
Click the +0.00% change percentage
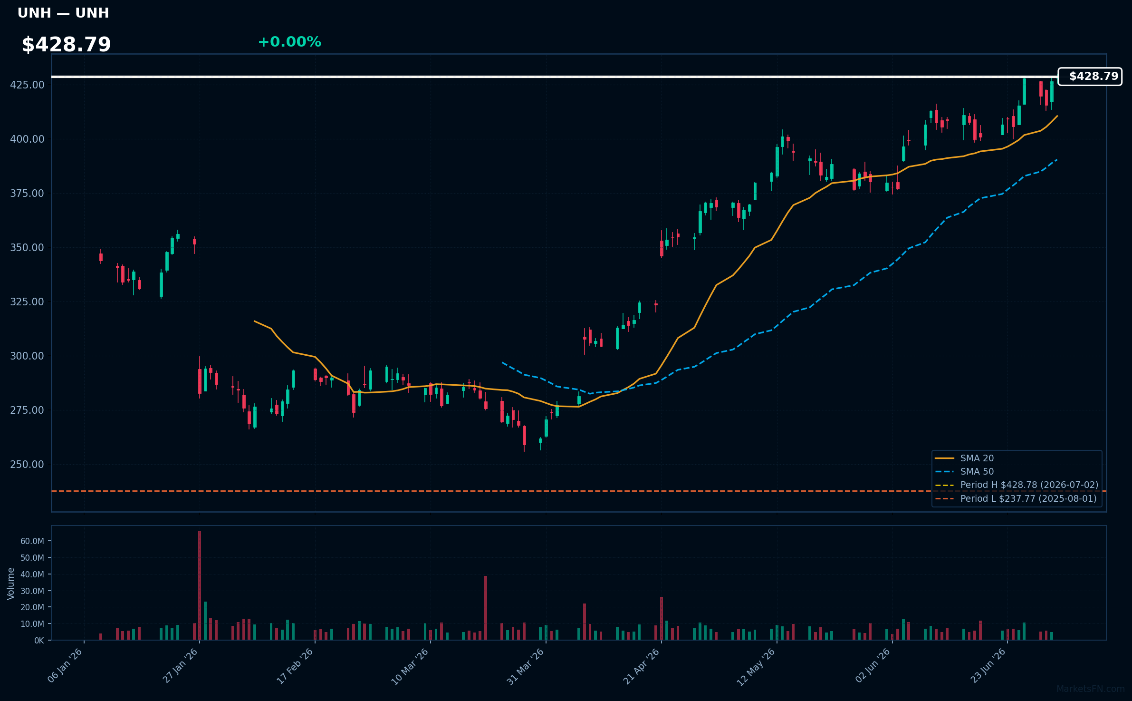click(289, 42)
